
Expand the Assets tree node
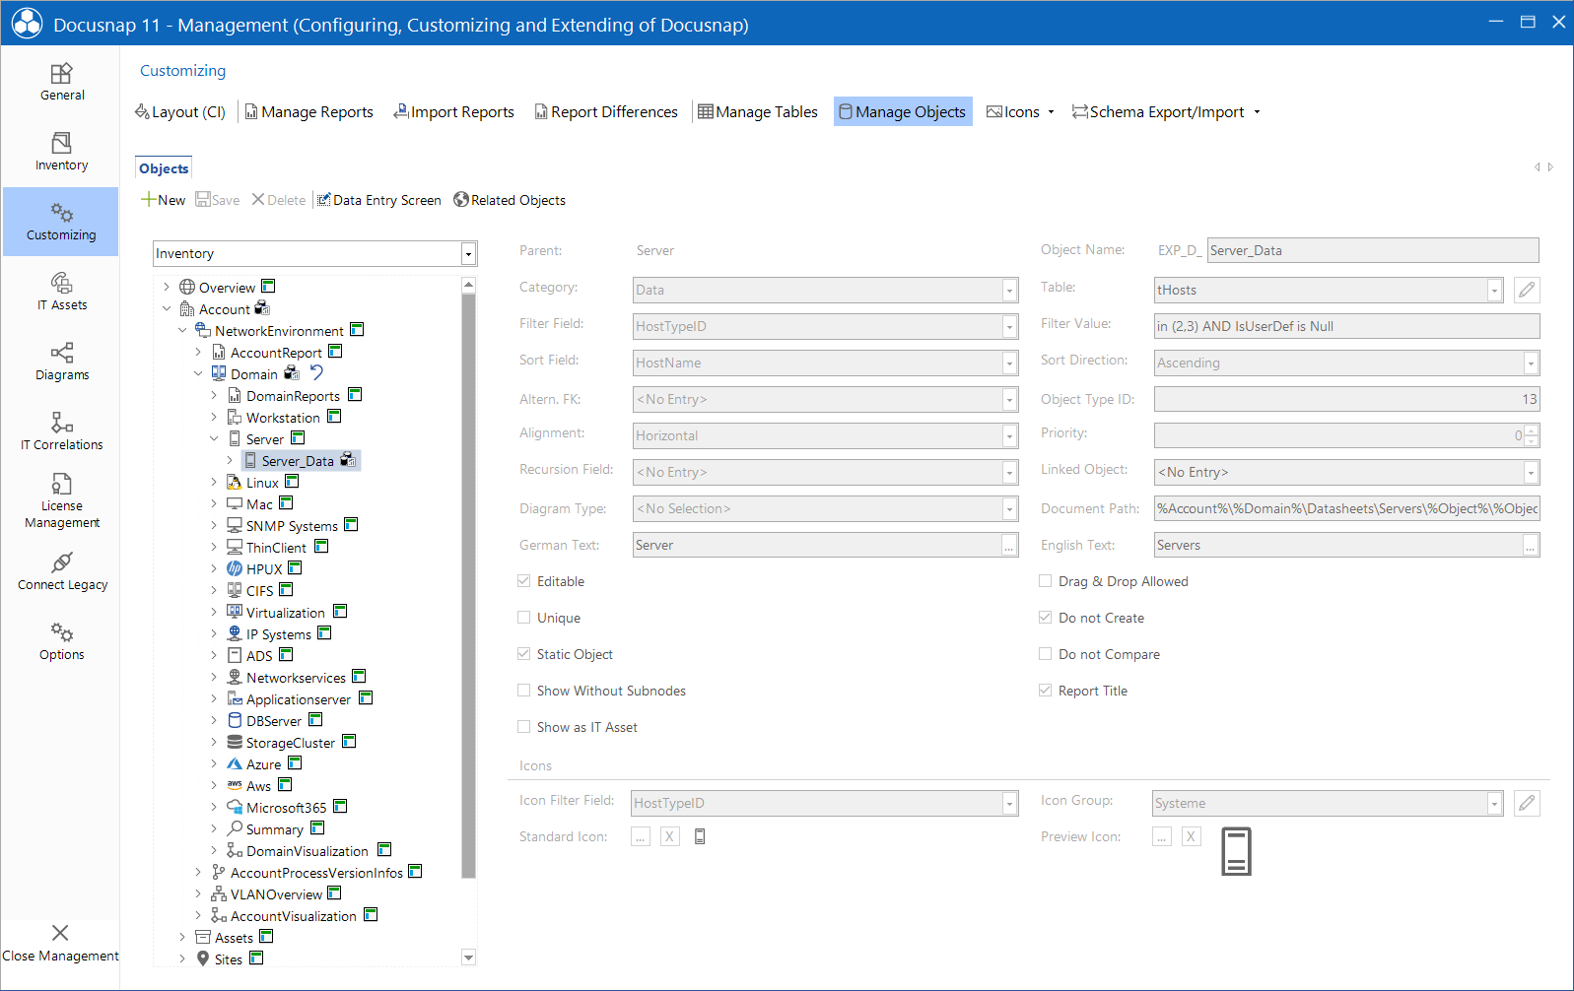click(182, 938)
